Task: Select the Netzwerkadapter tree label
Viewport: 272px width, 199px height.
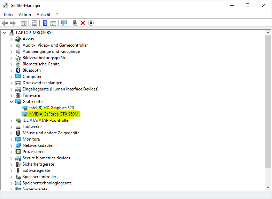Action: click(x=38, y=145)
